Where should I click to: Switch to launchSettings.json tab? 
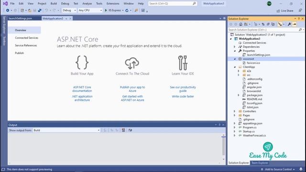[x=20, y=18]
